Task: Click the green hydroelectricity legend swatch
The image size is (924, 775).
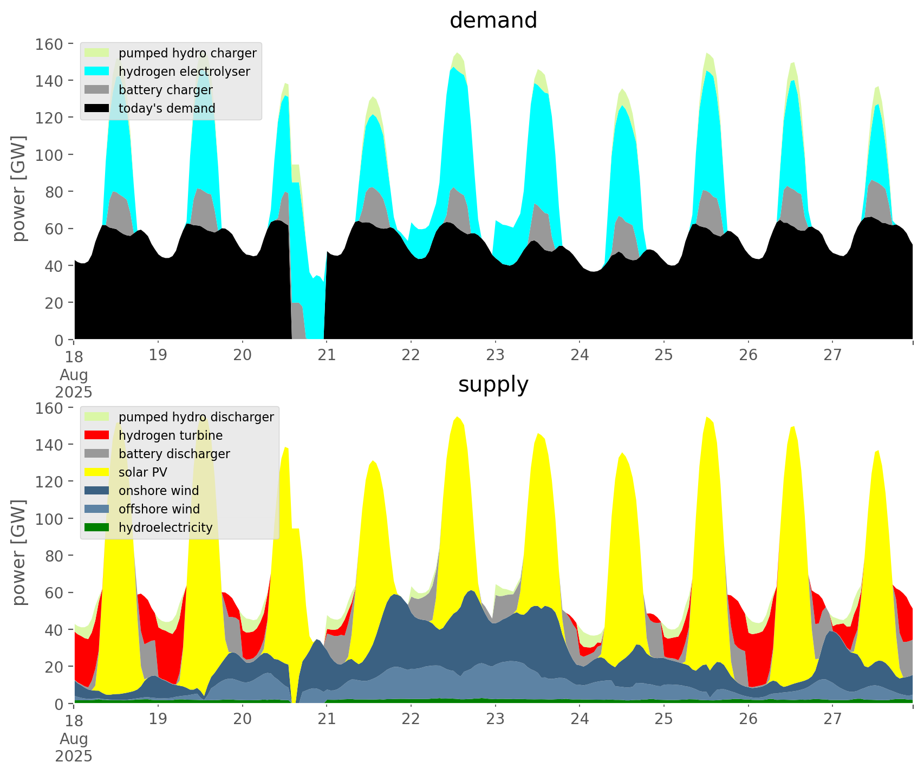Action: 97,527
